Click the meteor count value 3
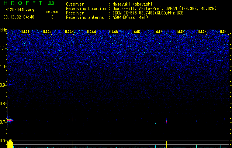 [x=52, y=17]
